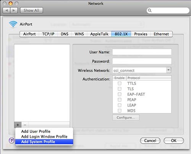
Task: Select the AppleTalk tab
Action: tap(99, 34)
